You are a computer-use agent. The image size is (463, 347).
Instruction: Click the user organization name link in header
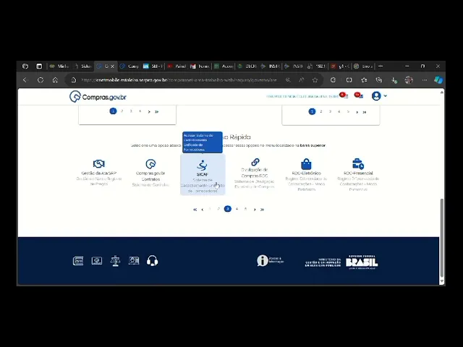302,96
